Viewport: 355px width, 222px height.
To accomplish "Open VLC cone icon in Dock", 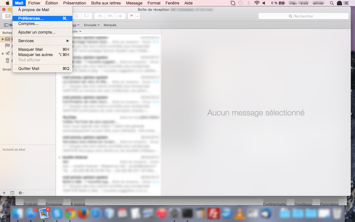I will [240, 213].
